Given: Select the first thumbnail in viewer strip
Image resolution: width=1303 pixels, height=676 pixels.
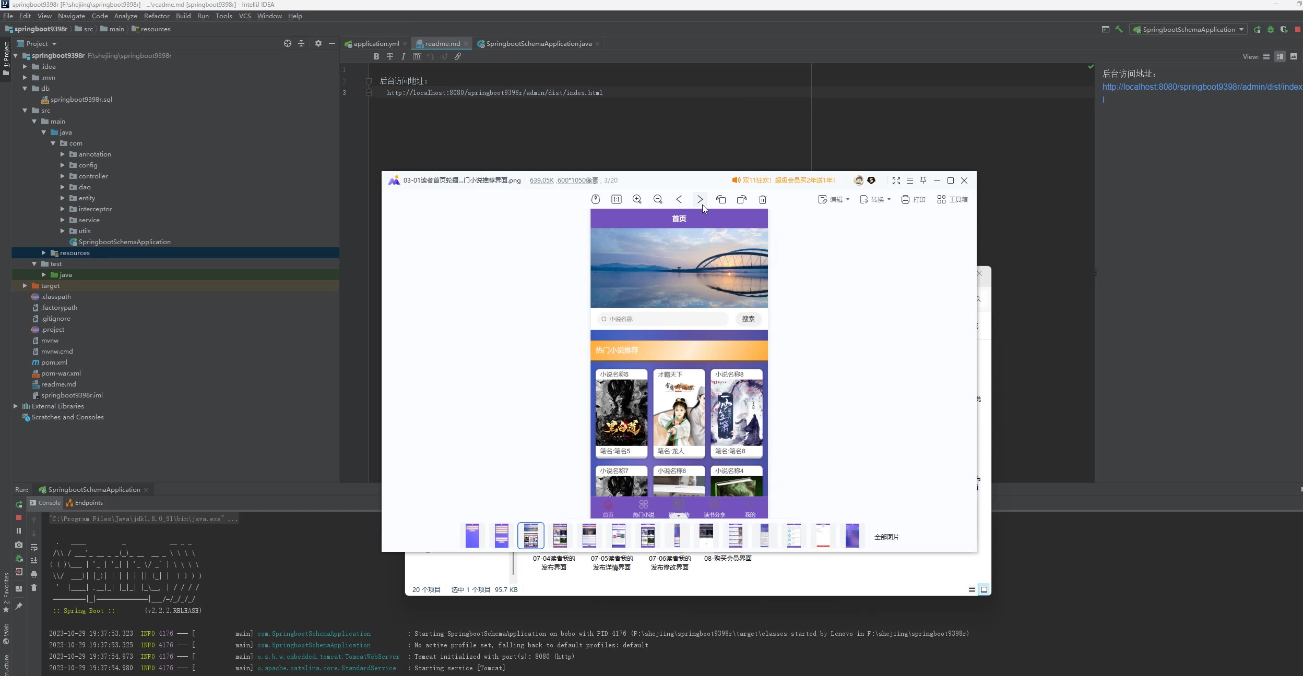Looking at the screenshot, I should tap(472, 536).
